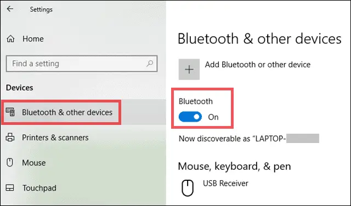351x206 pixels.
Task: Click the Now discoverable as LAPTOP text
Action: [249, 139]
